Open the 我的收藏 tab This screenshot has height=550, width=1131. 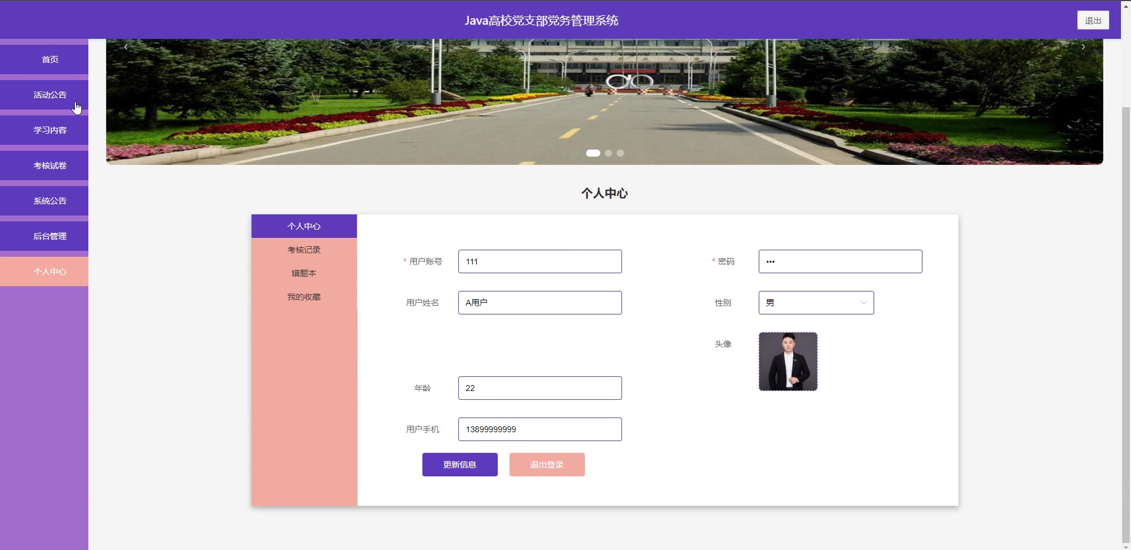tap(304, 297)
